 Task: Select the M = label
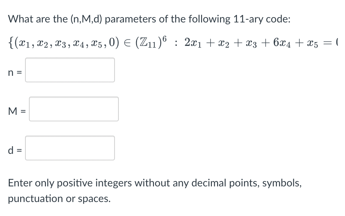16,111
